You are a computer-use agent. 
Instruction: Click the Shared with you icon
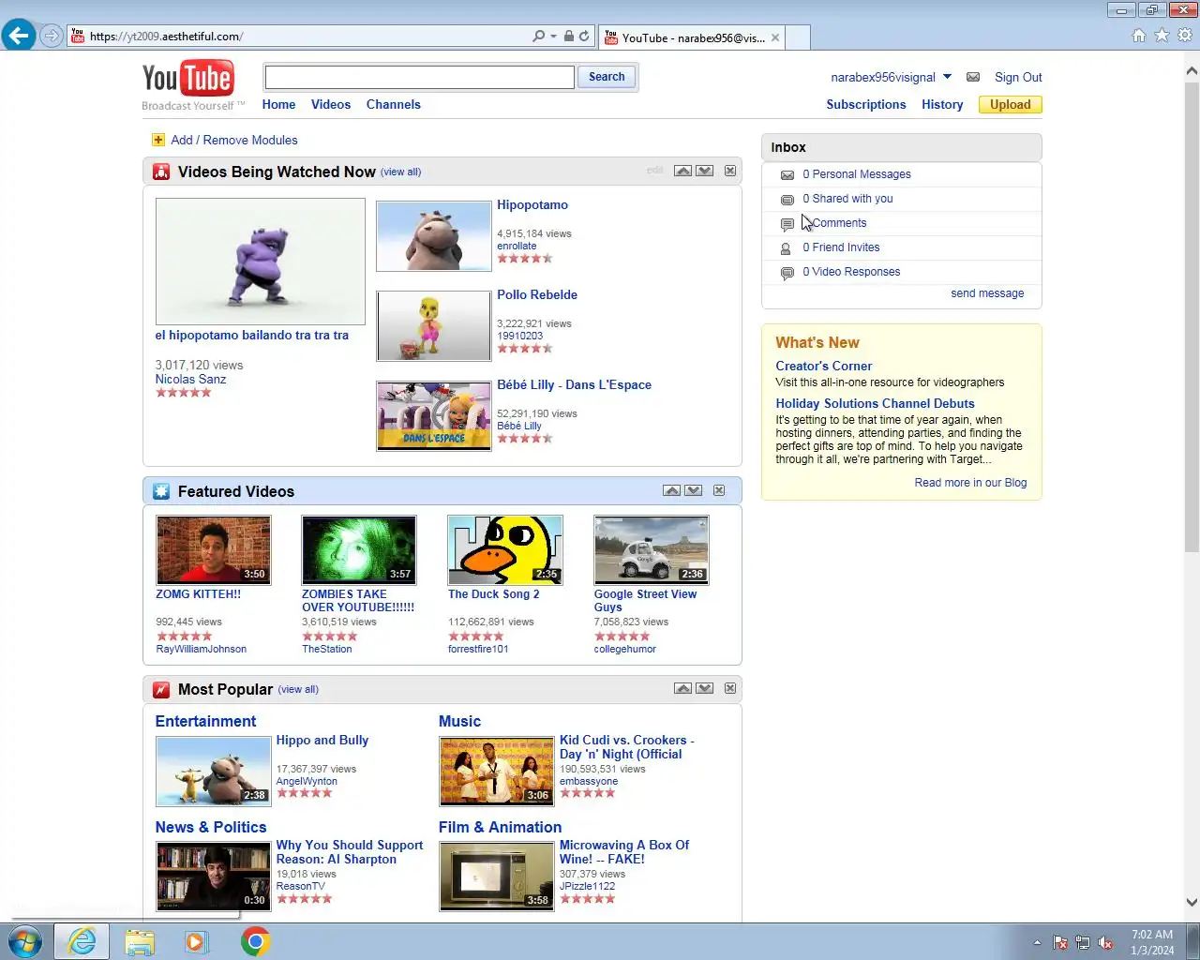787,200
